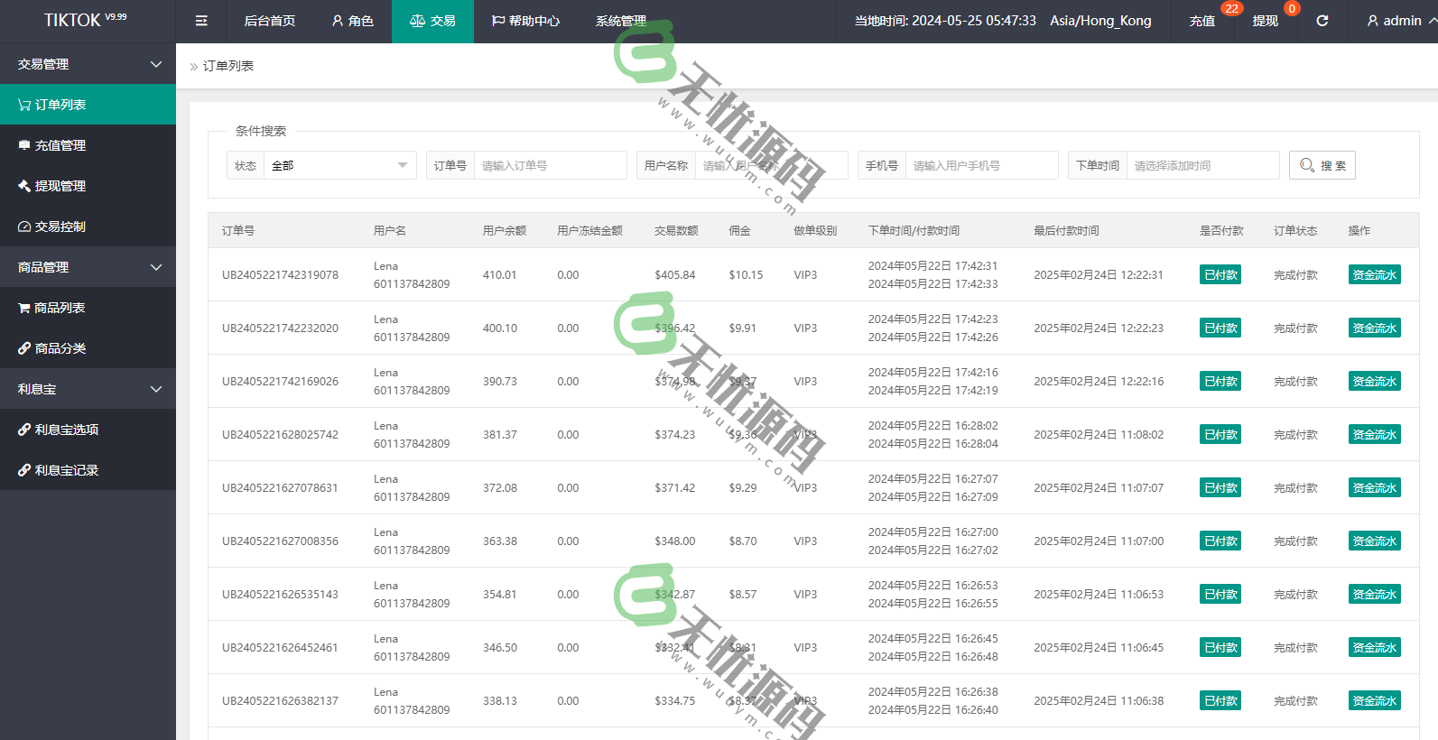
Task: Open the 系统管理 top menu
Action: tap(620, 21)
